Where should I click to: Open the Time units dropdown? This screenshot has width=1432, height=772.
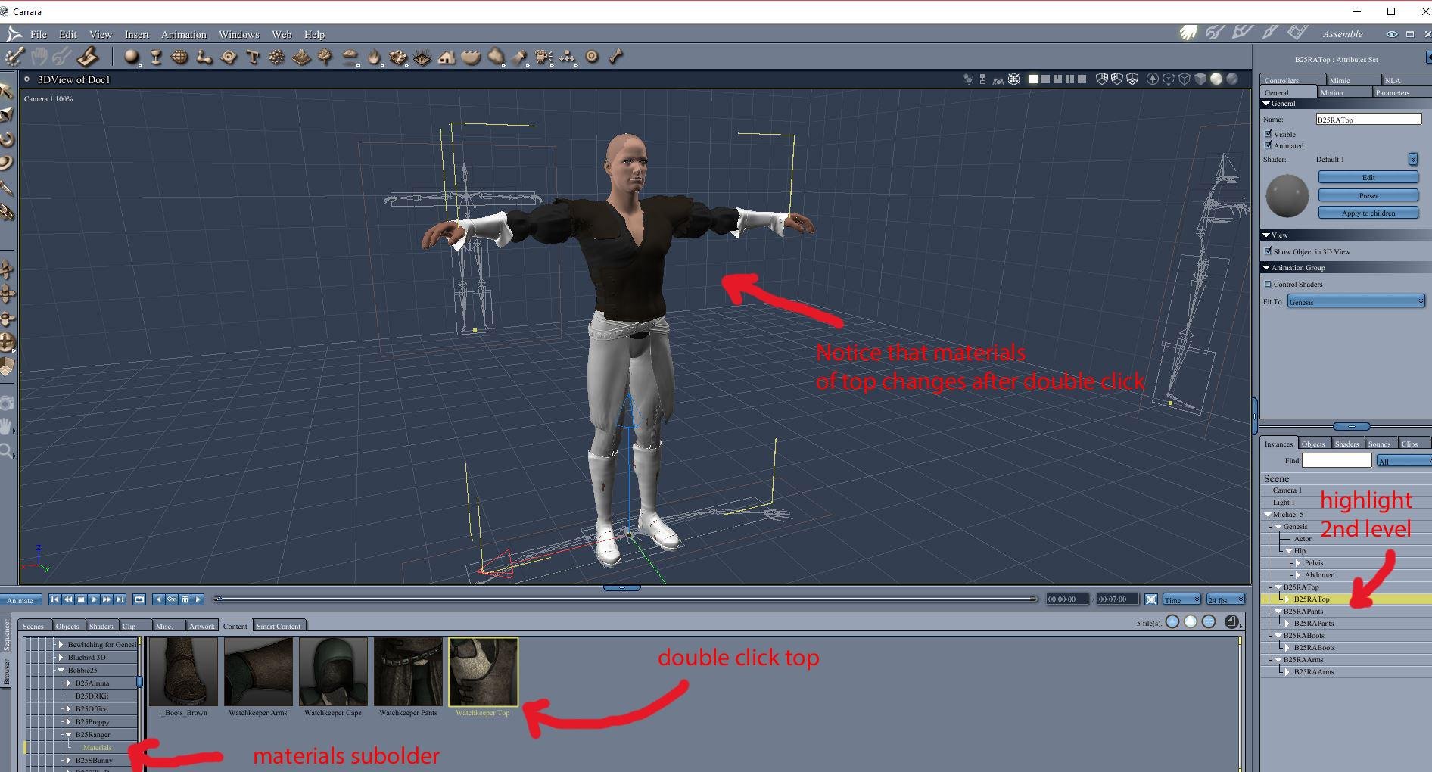click(1181, 599)
